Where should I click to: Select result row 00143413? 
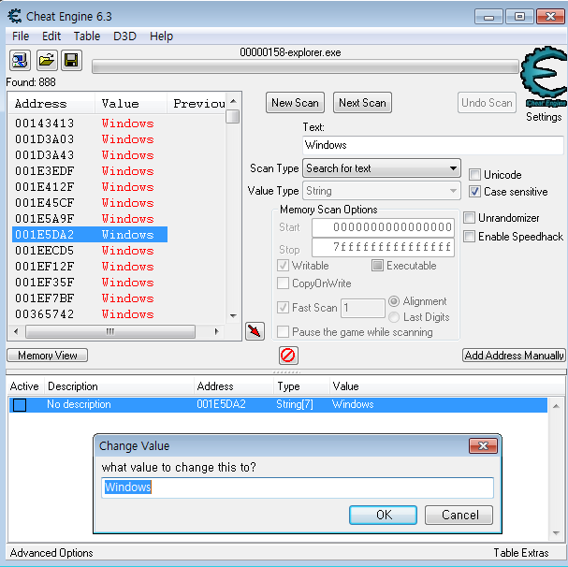tap(89, 124)
